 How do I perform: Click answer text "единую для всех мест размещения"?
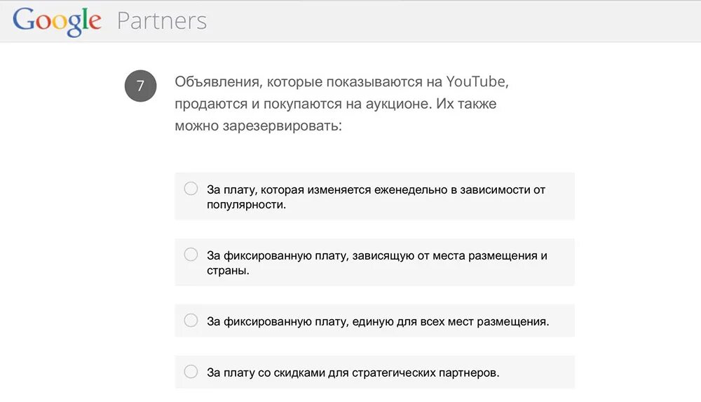[451, 321]
